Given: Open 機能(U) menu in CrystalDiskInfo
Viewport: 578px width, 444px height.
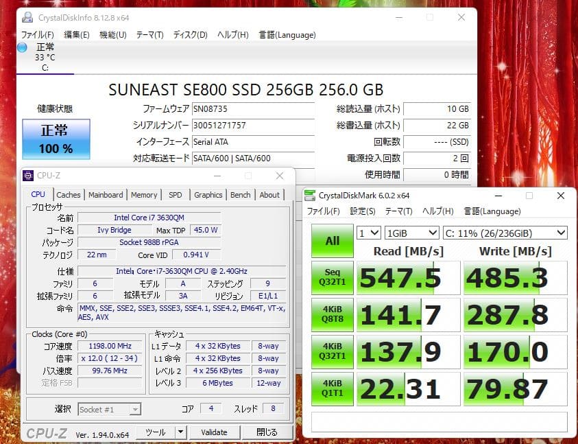Looking at the screenshot, I should pyautogui.click(x=113, y=35).
